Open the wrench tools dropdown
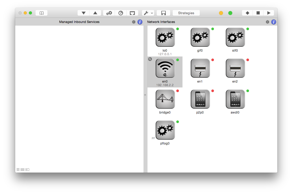 (148, 13)
